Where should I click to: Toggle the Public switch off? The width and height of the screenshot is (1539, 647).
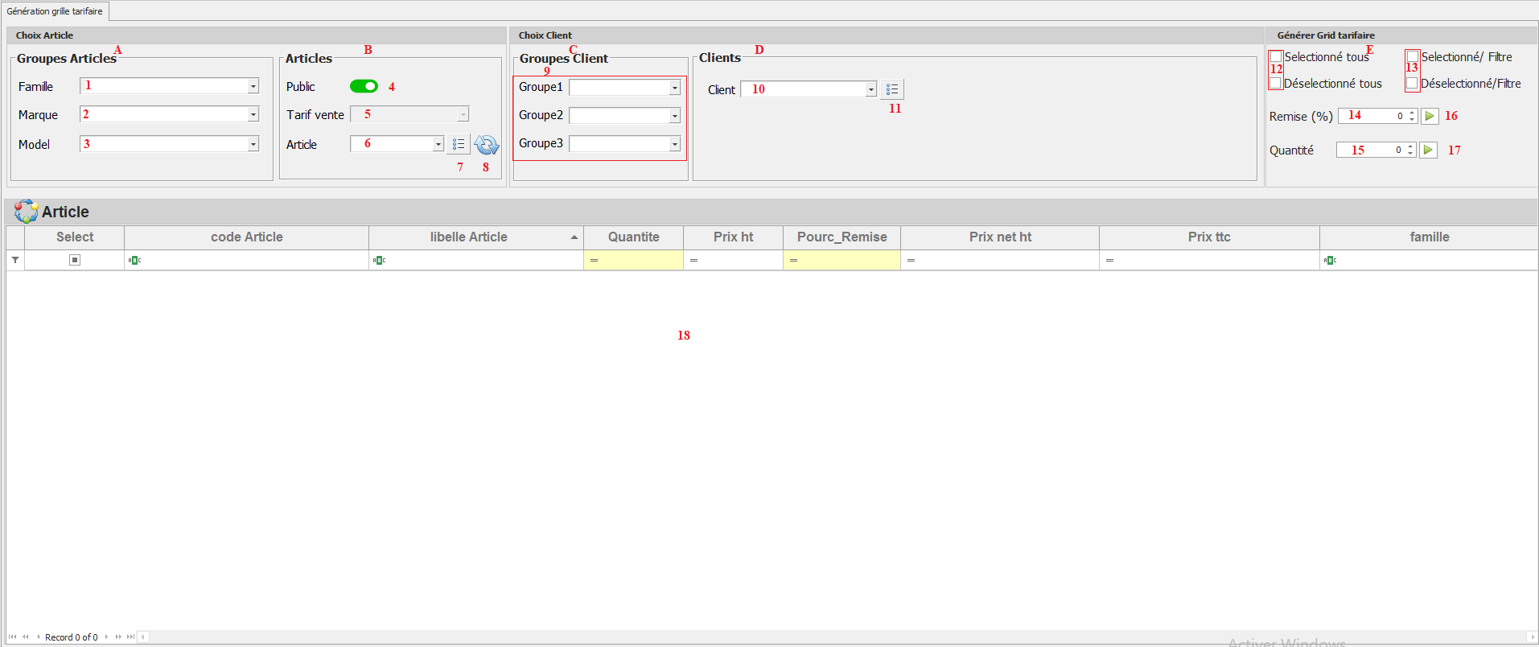pyautogui.click(x=364, y=86)
